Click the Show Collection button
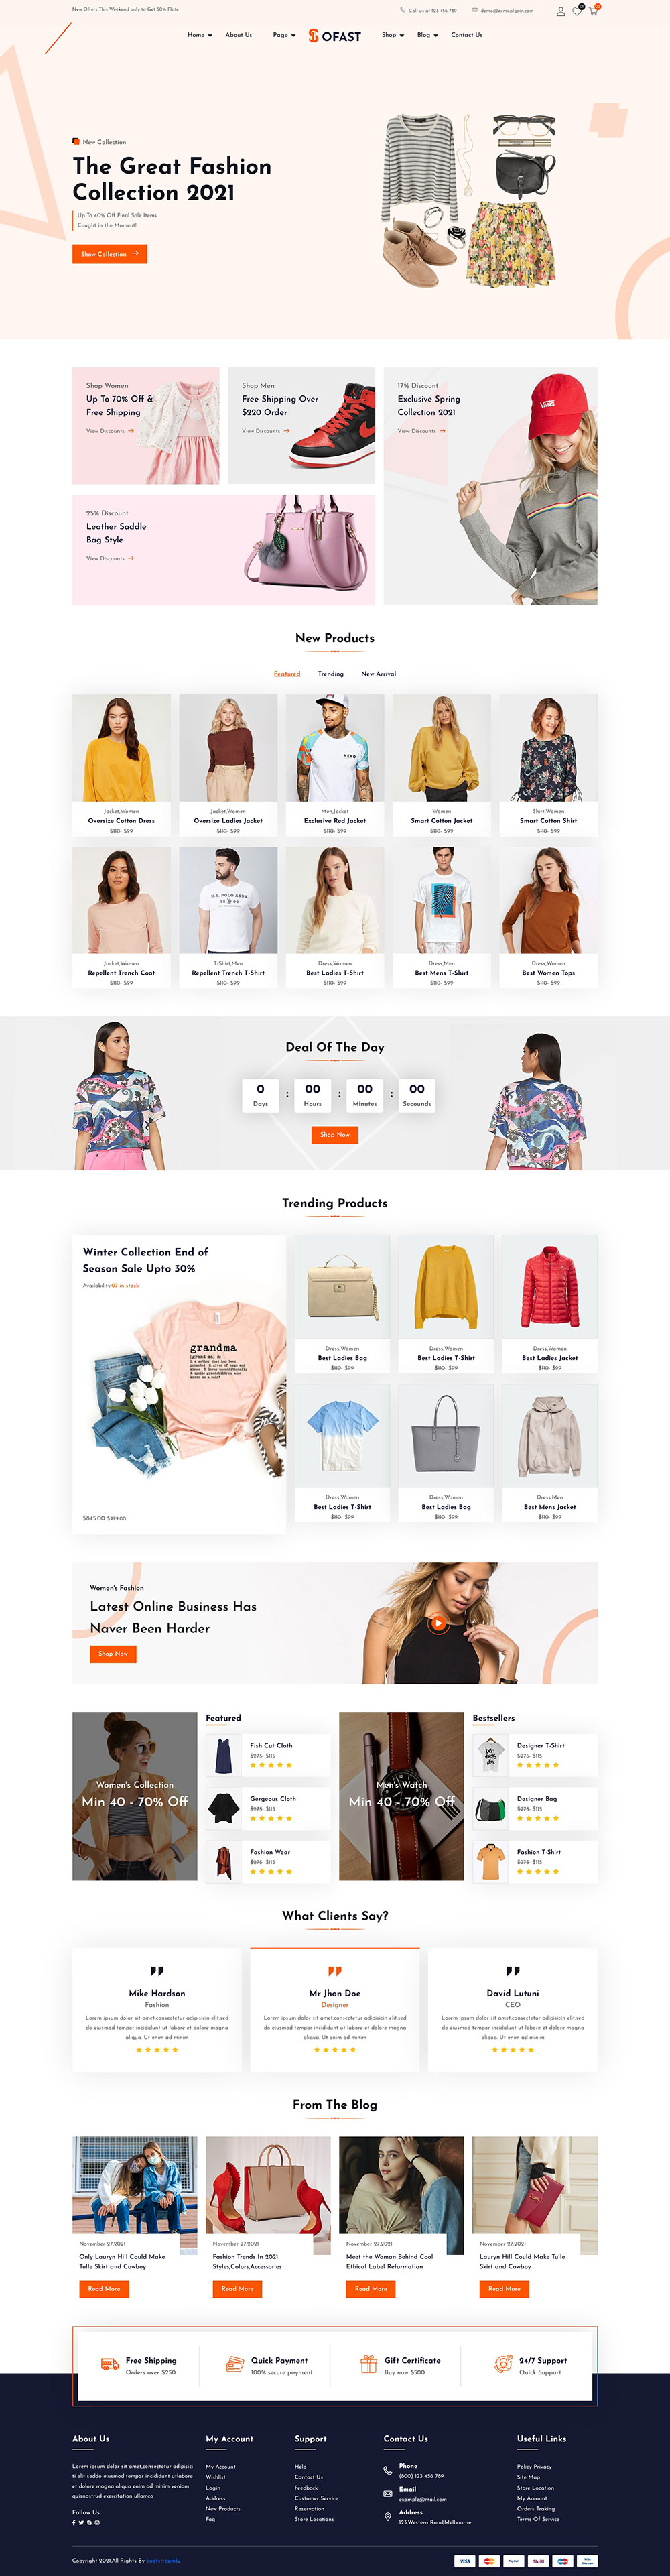 click(110, 254)
